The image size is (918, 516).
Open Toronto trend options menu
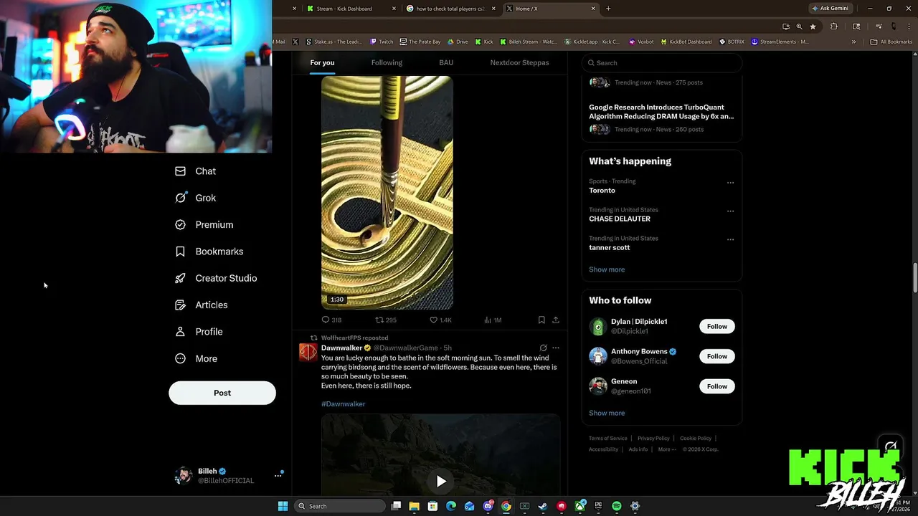coord(730,183)
